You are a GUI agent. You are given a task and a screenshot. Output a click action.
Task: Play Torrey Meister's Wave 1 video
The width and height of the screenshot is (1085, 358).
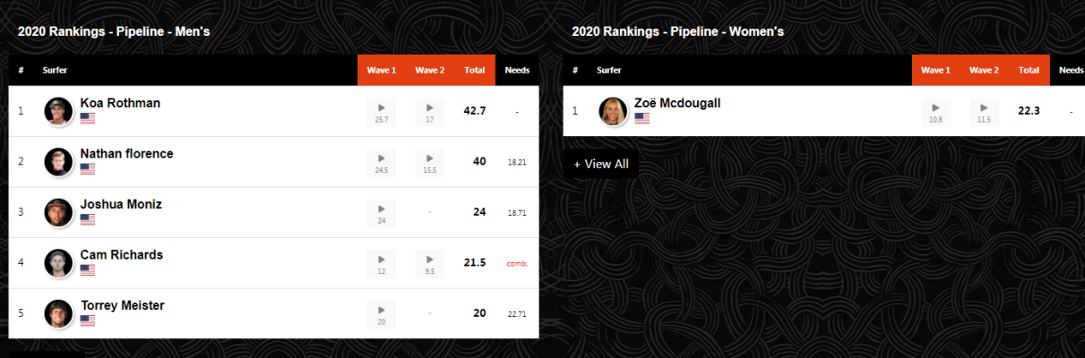click(x=382, y=314)
